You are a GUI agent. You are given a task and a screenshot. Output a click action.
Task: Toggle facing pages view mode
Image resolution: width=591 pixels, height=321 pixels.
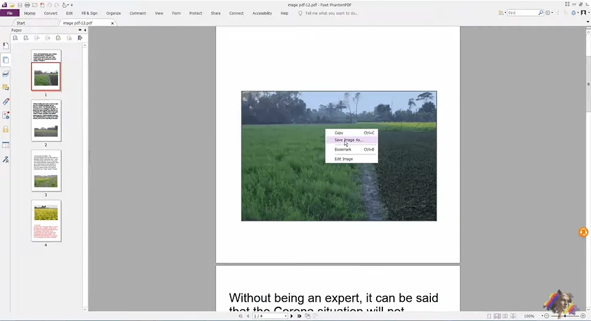[x=505, y=316]
